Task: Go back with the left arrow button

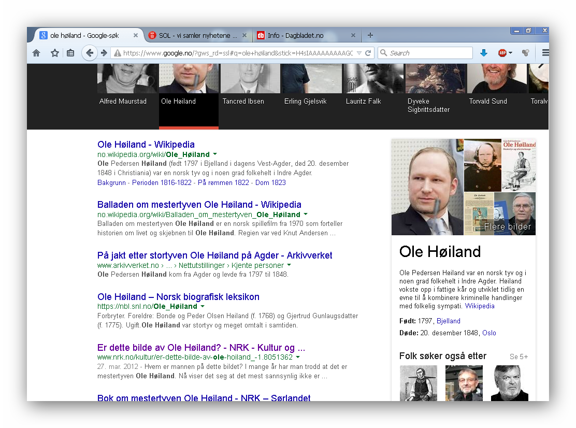Action: point(89,53)
